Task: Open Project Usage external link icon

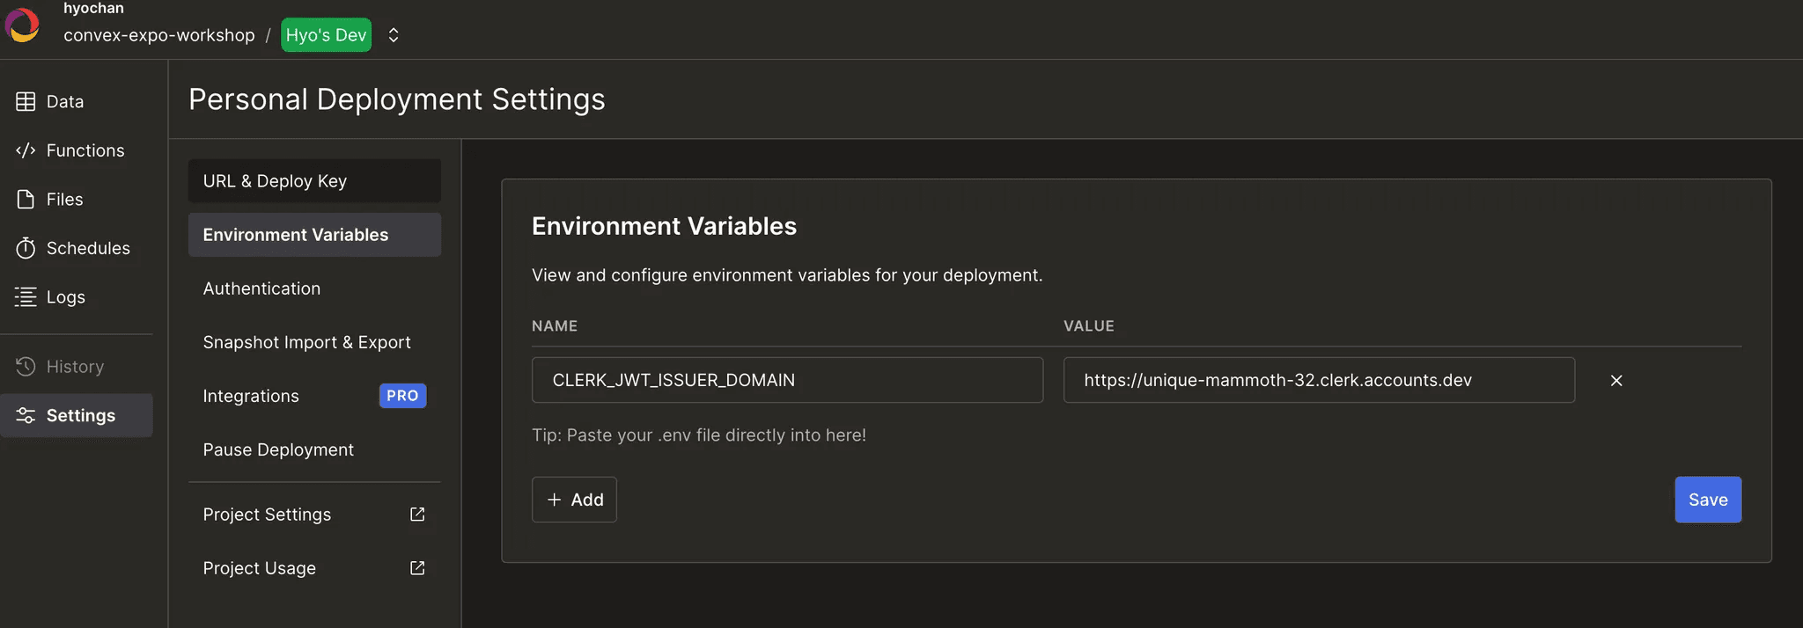Action: [x=417, y=568]
